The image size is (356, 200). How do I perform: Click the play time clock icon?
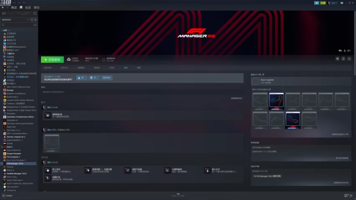pos(104,60)
